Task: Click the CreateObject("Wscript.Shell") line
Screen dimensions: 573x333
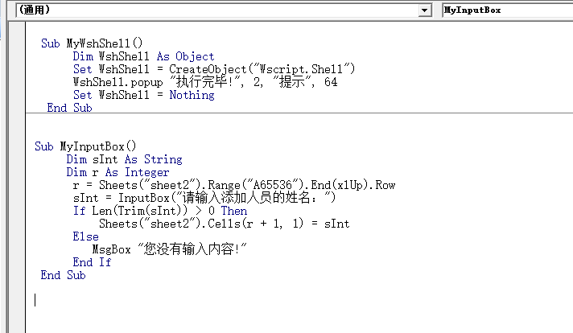Action: (214, 69)
